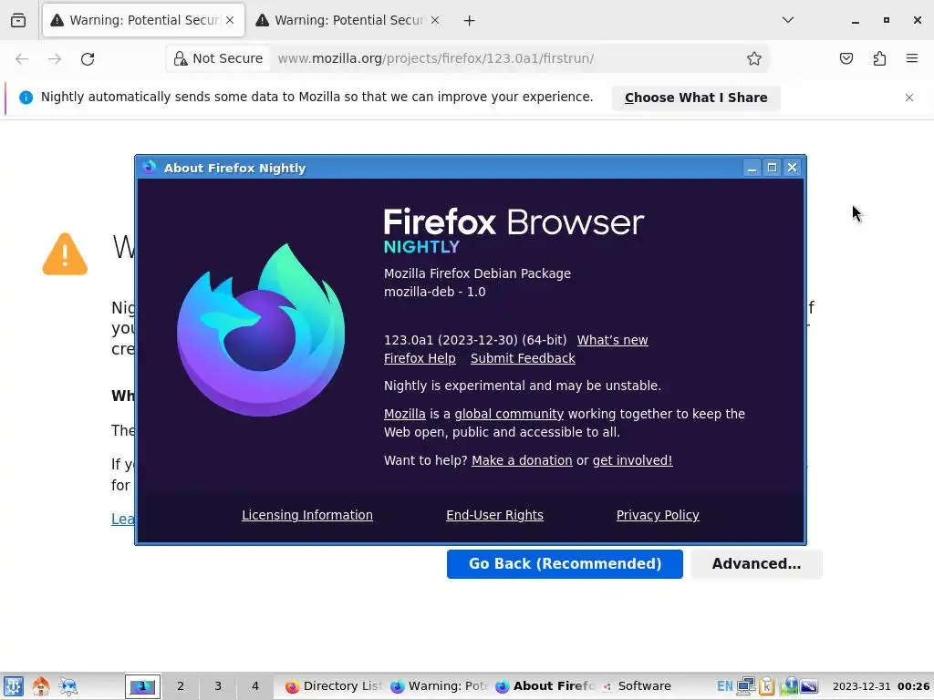The height and width of the screenshot is (700, 934).
Task: Close the first Warning tab
Action: point(230,20)
